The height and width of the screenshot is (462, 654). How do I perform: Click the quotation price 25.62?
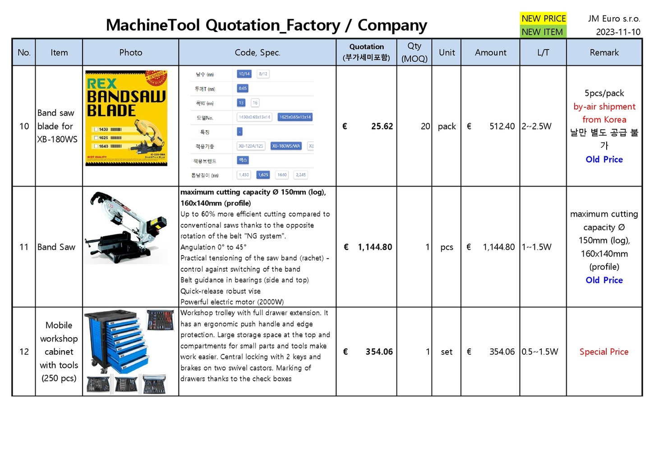click(382, 126)
